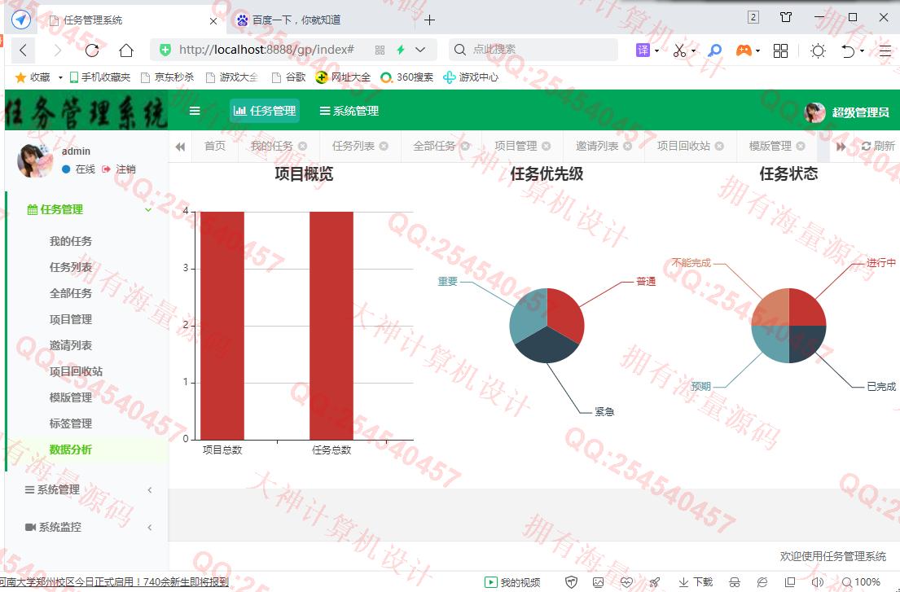Open 标签管理 in sidebar
This screenshot has height=592, width=900.
(71, 423)
